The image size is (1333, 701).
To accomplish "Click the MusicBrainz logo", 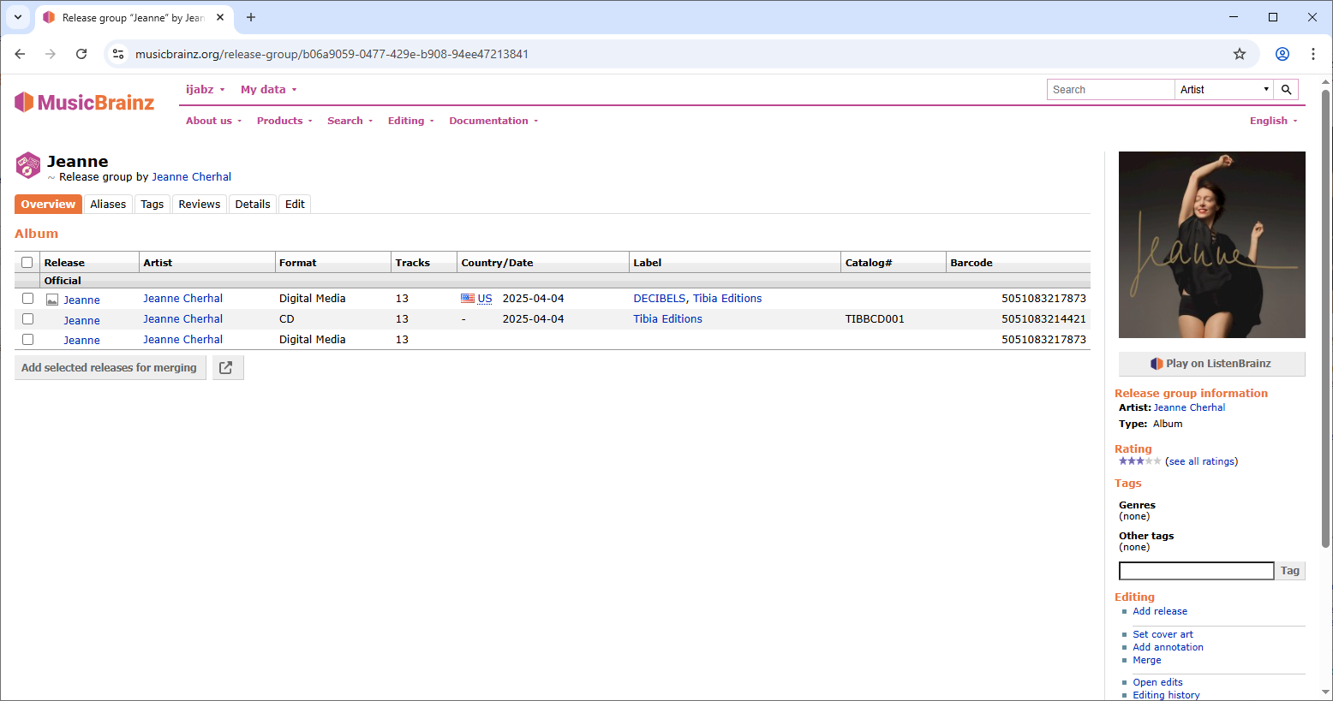I will (84, 103).
